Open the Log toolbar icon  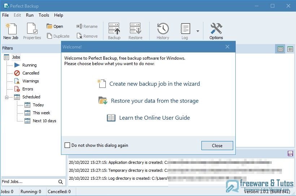[185, 31]
